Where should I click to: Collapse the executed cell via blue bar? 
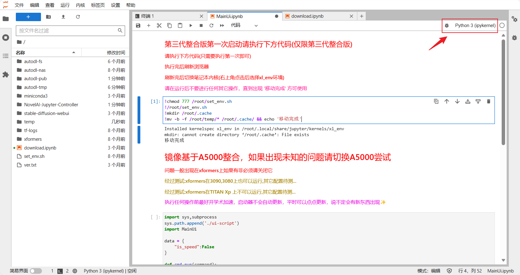coord(139,110)
